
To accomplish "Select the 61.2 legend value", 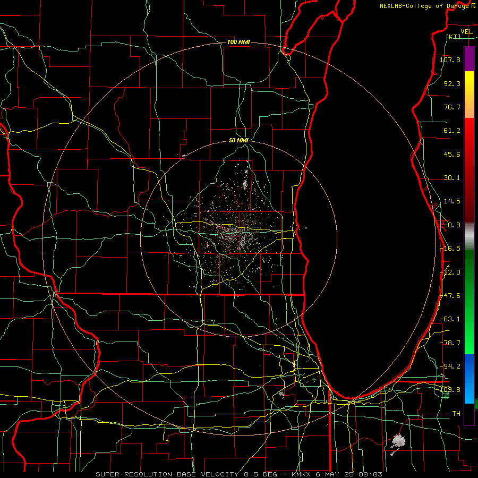I will point(452,131).
